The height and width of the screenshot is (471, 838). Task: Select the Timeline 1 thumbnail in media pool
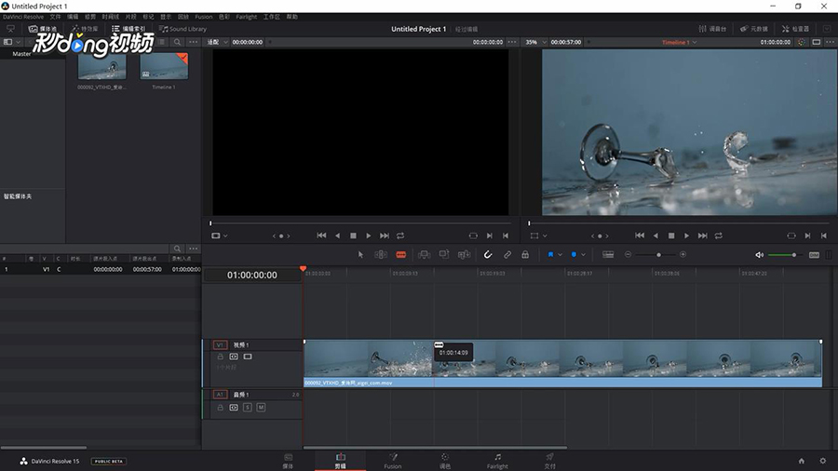(x=163, y=67)
